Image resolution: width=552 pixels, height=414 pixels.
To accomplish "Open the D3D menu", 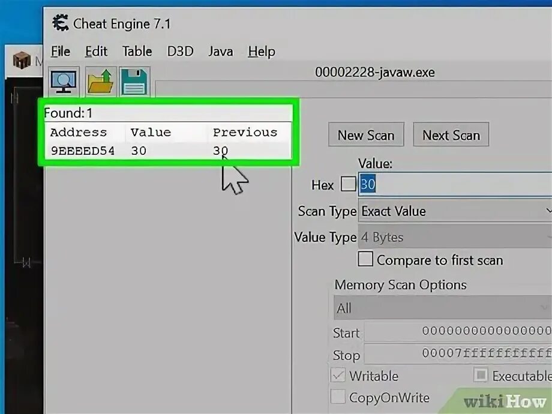I will click(x=180, y=52).
